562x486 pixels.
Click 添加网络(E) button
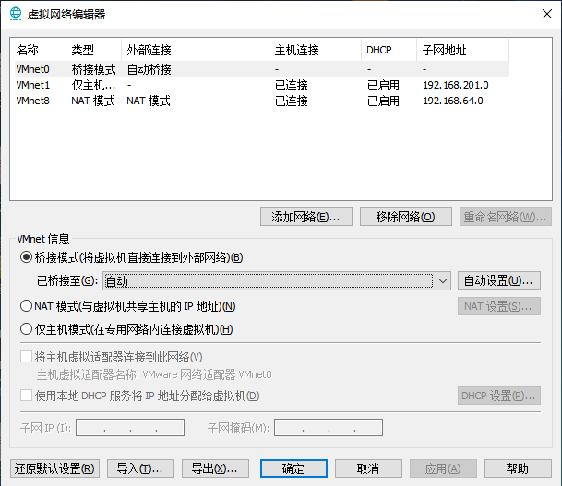coord(306,217)
